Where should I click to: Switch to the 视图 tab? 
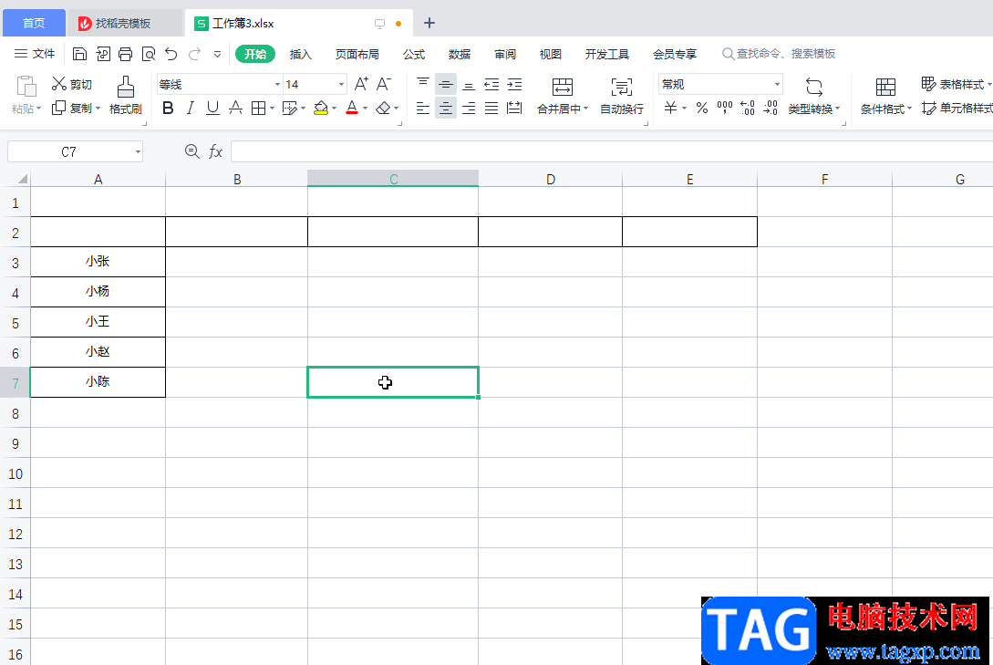click(x=551, y=55)
